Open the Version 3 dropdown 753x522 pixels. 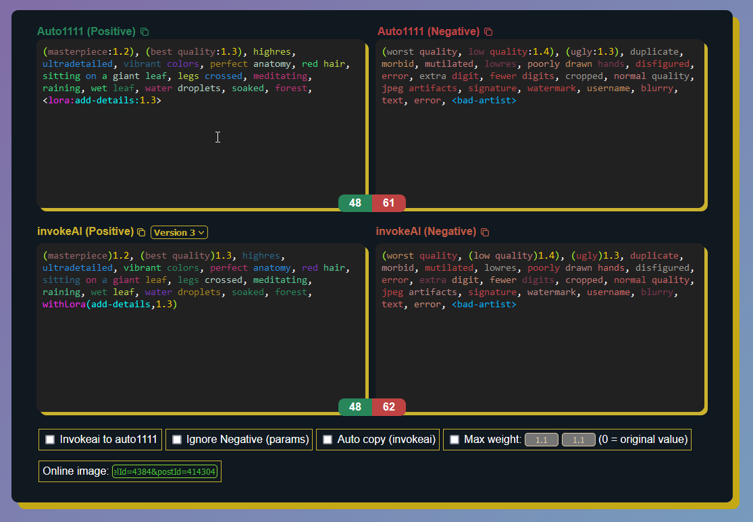tap(179, 232)
